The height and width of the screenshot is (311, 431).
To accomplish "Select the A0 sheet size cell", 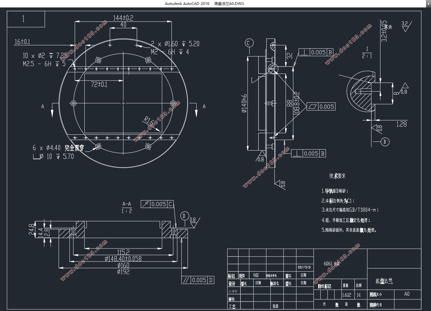I will pyautogui.click(x=408, y=294).
